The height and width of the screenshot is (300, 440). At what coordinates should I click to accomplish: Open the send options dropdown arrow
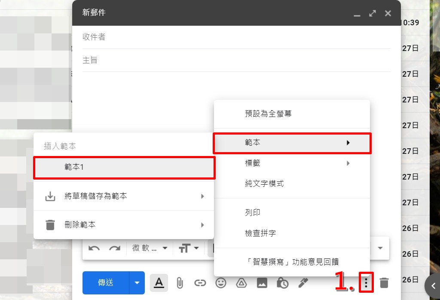click(x=137, y=283)
